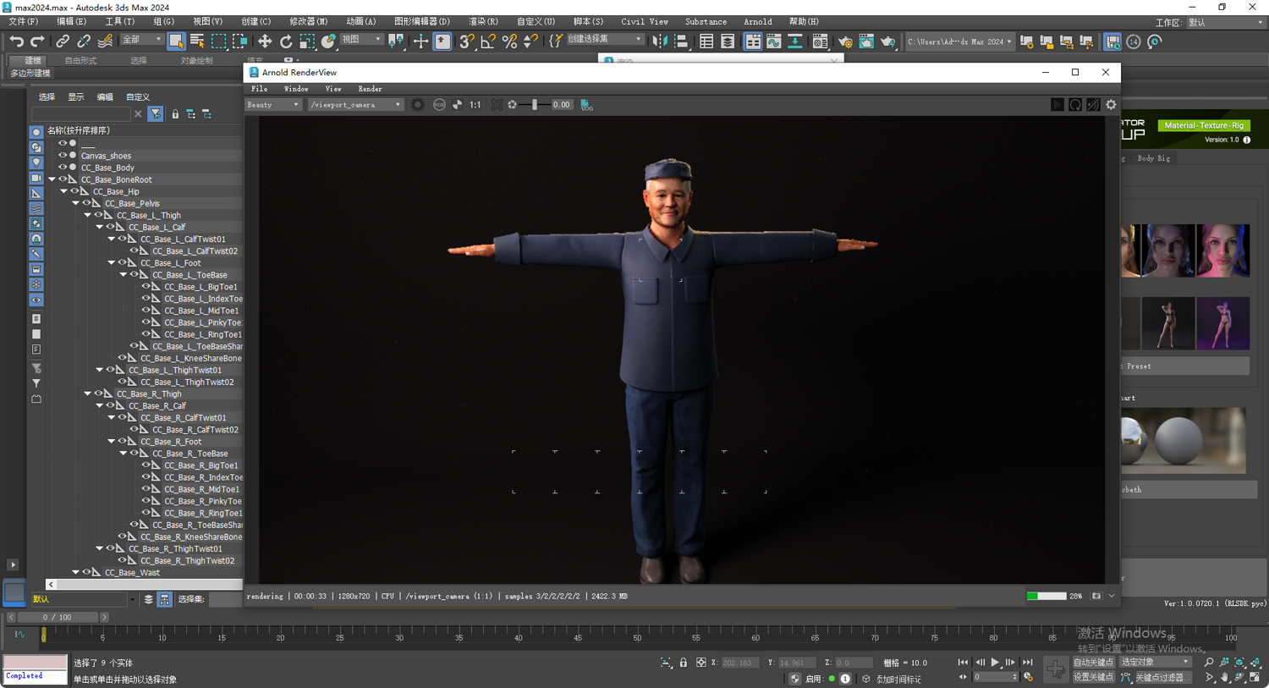The image size is (1269, 688).
Task: Hide the CC_Base_Body object using its eye icon
Action: click(x=63, y=168)
